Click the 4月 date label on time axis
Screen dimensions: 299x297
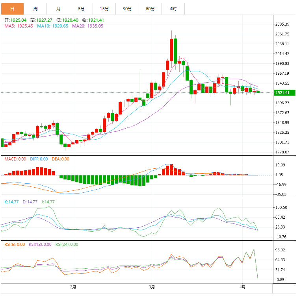pos(243,286)
